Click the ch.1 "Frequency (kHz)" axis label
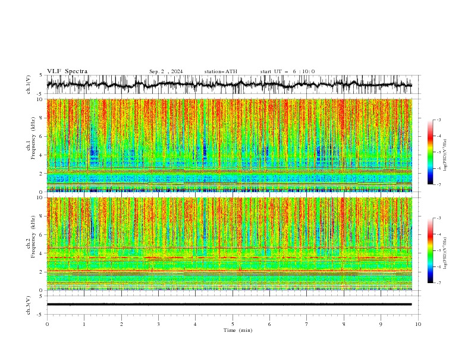The image size is (471, 364). click(33, 139)
